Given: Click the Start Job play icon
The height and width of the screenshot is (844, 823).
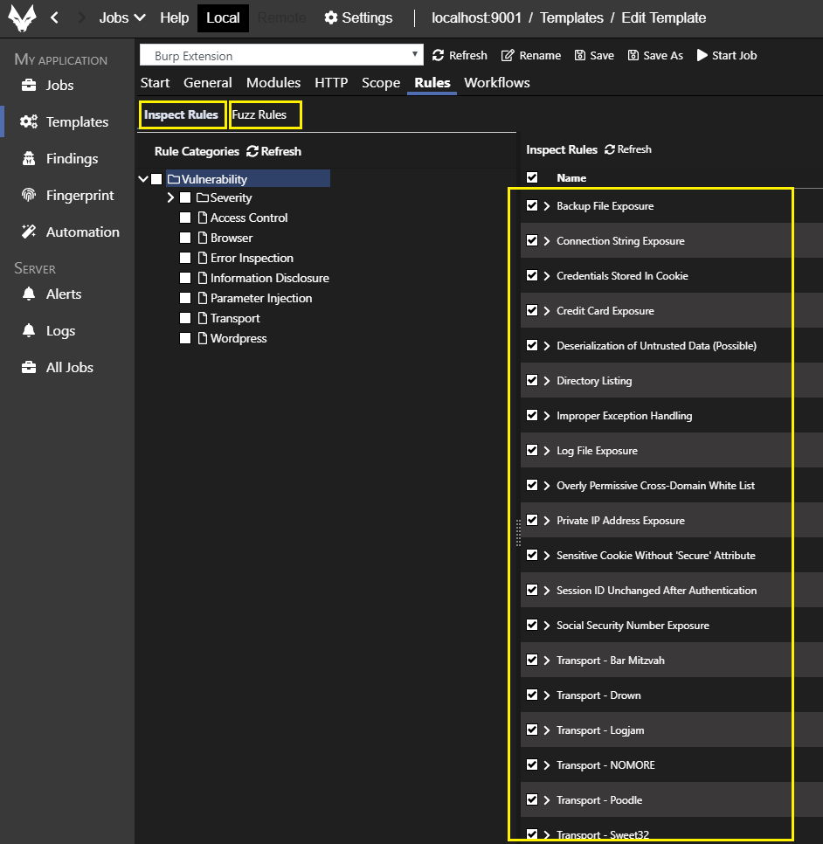Looking at the screenshot, I should (x=702, y=55).
